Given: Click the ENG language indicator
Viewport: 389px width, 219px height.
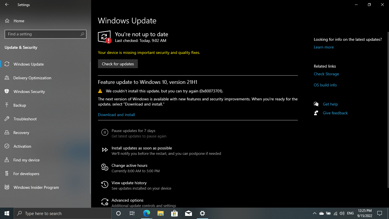Looking at the screenshot, I should click(x=351, y=213).
